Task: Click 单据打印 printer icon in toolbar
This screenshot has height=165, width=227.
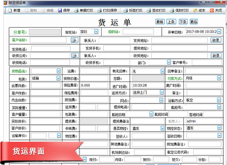Action: pyautogui.click(x=76, y=10)
